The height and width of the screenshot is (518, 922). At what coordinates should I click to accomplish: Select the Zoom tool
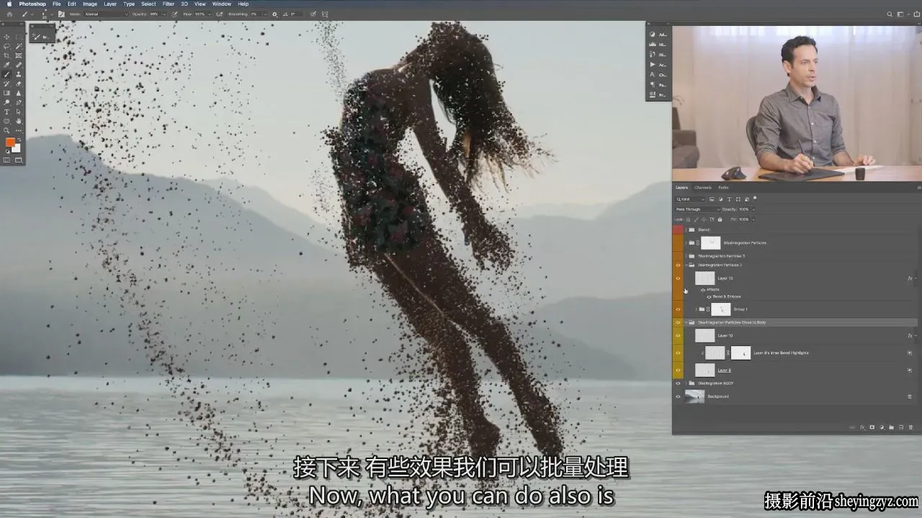[x=7, y=130]
